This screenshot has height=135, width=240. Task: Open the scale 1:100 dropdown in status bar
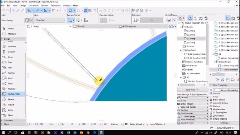[x=93, y=124]
